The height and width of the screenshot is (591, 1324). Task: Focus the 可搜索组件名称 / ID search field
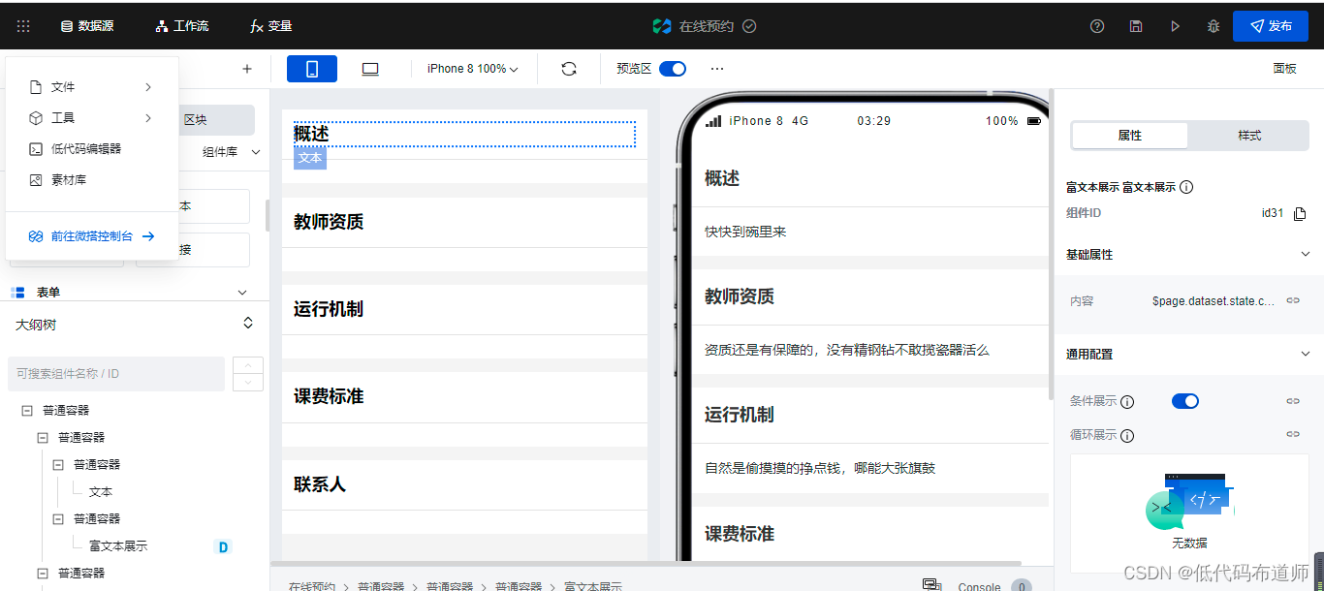[x=116, y=374]
